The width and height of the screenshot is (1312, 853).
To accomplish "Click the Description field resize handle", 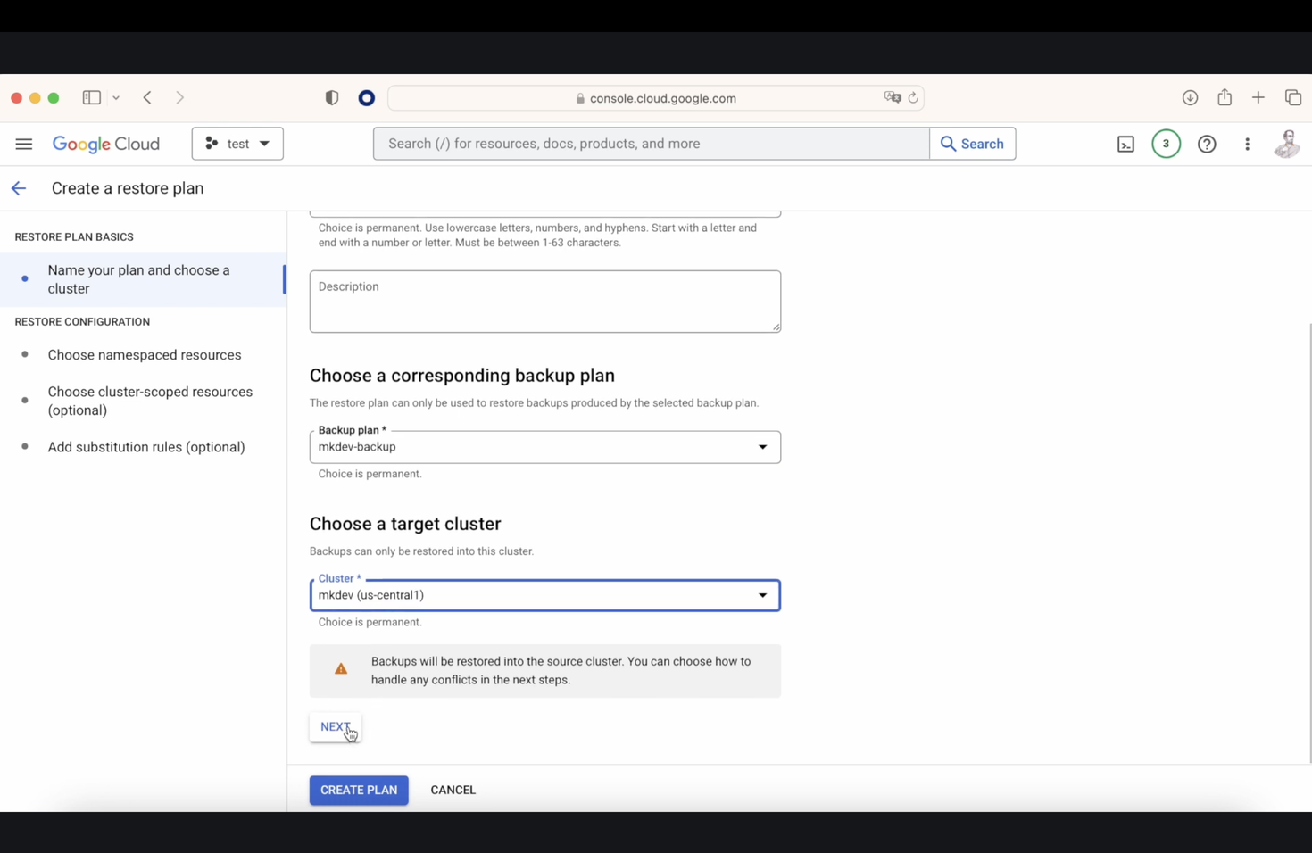I will (776, 327).
